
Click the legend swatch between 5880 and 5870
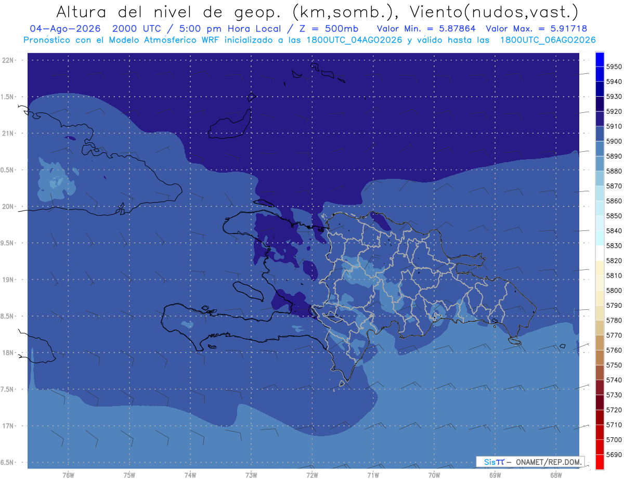coord(600,179)
